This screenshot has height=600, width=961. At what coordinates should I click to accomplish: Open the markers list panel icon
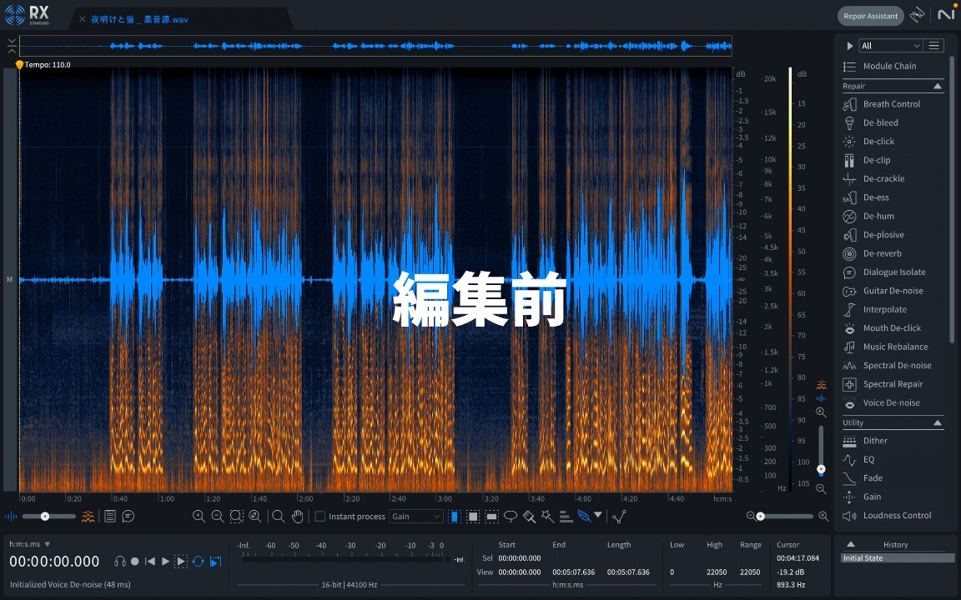[110, 517]
